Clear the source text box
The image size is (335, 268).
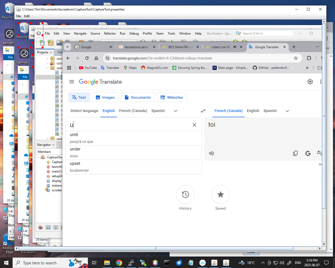[x=194, y=125]
